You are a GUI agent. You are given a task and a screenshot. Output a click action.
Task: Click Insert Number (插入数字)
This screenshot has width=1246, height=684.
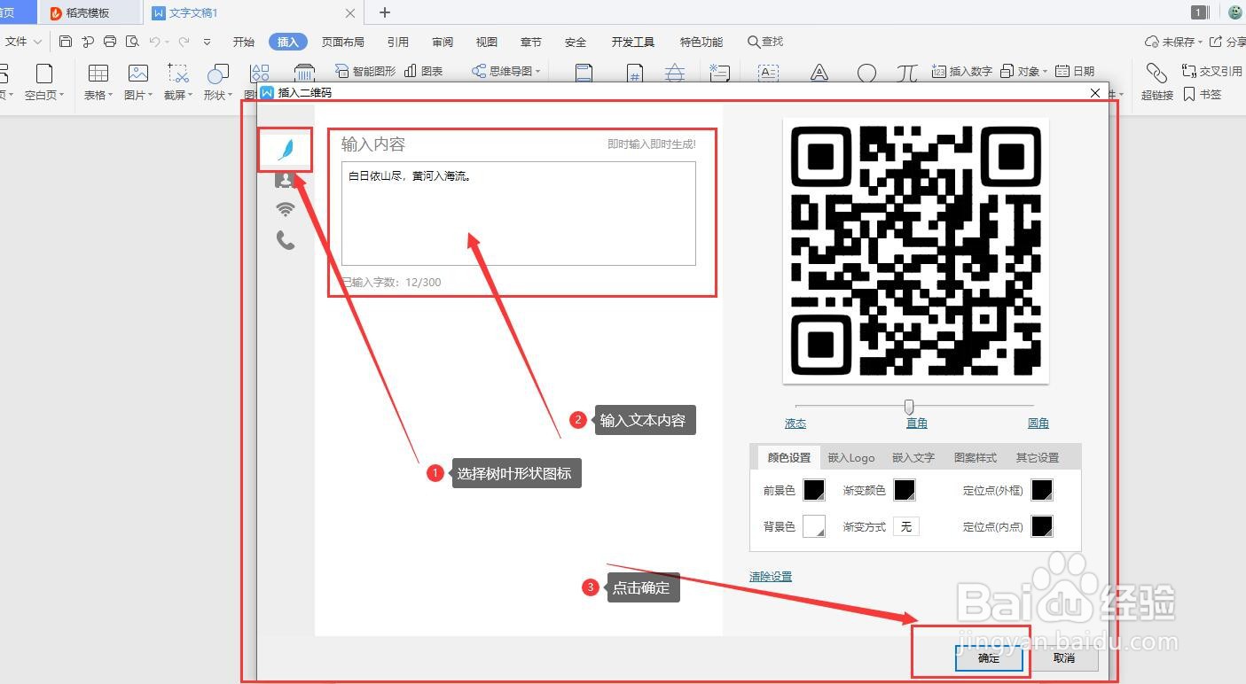point(962,71)
